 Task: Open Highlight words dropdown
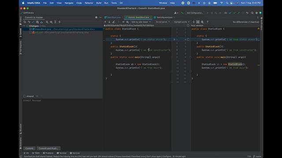[x=182, y=22]
